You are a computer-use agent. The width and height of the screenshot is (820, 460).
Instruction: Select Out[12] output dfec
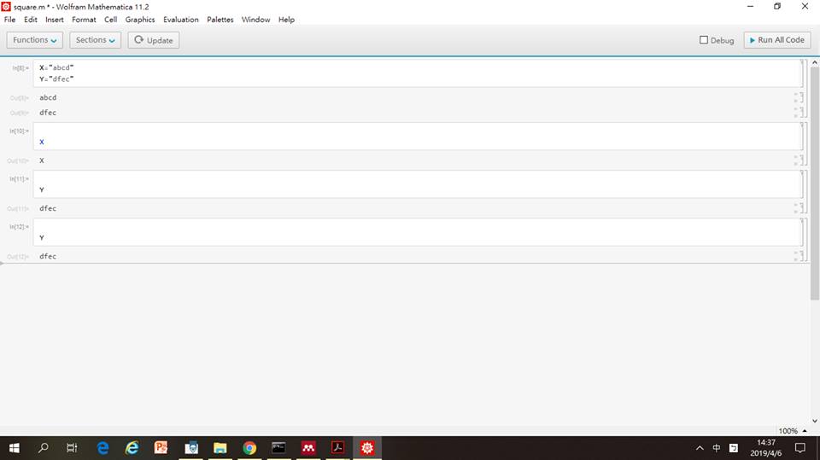tap(48, 256)
